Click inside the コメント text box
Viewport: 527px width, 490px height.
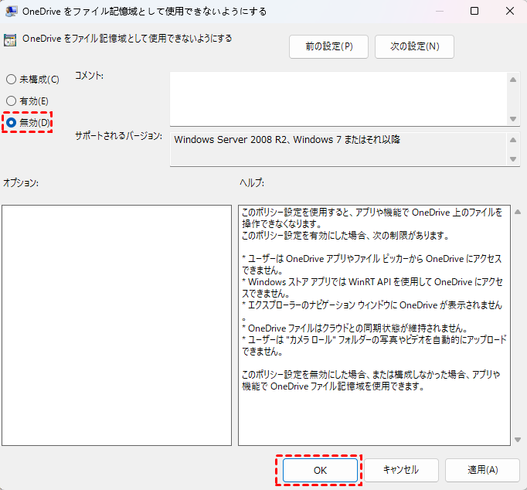tap(338, 99)
